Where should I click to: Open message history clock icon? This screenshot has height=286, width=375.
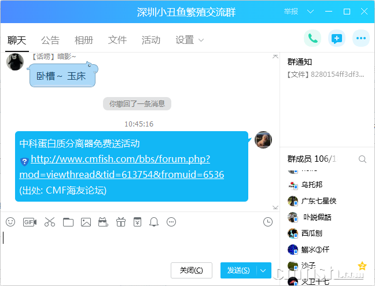267,222
